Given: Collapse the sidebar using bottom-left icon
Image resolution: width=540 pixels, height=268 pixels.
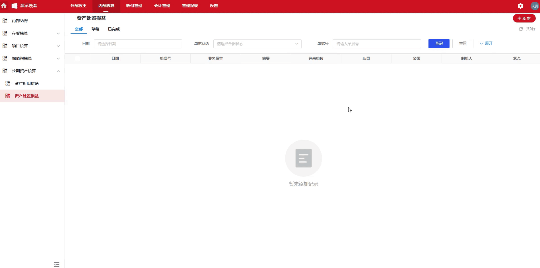Looking at the screenshot, I should pyautogui.click(x=56, y=264).
